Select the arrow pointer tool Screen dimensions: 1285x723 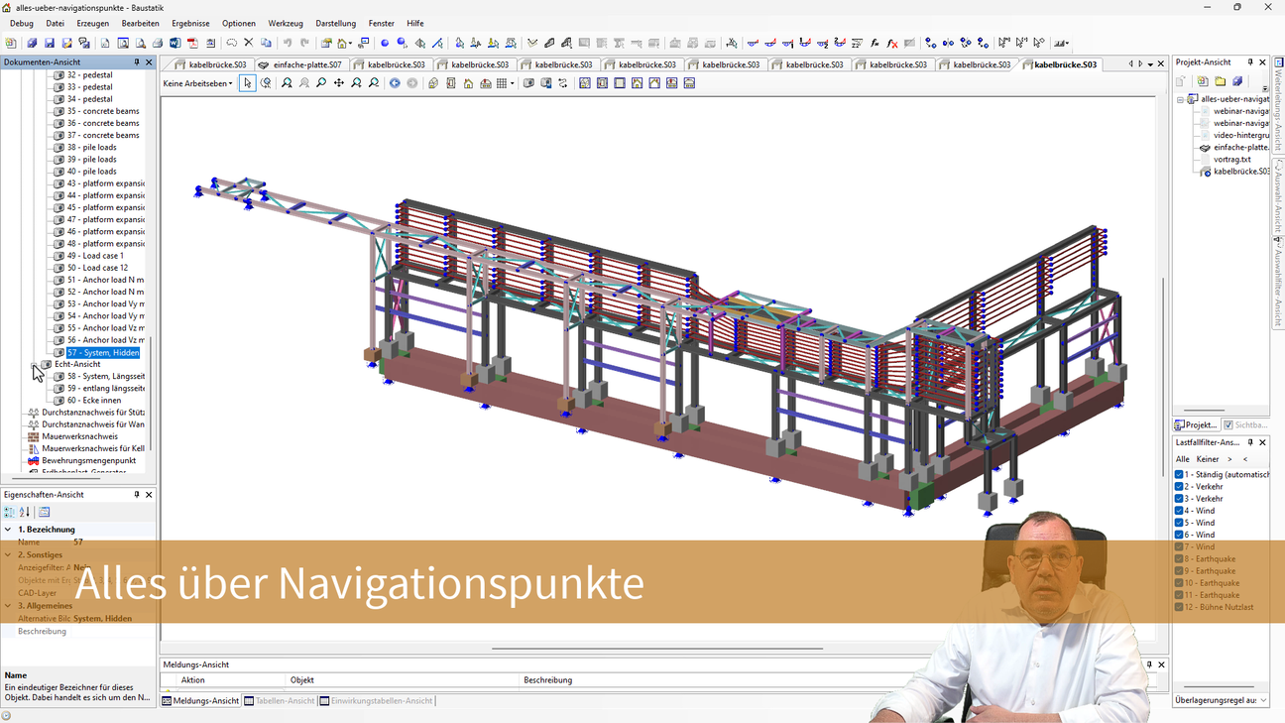(x=248, y=83)
